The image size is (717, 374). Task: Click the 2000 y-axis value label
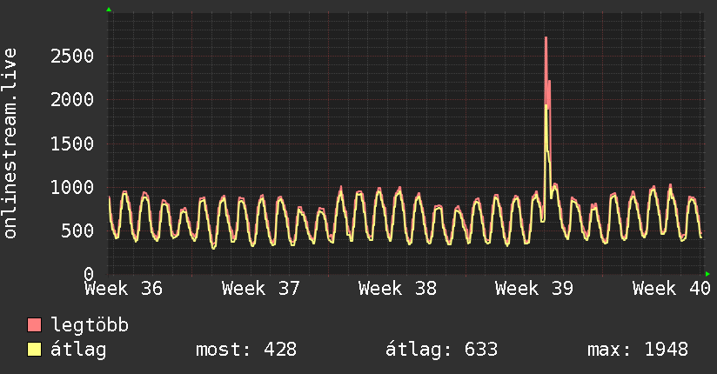coord(72,100)
